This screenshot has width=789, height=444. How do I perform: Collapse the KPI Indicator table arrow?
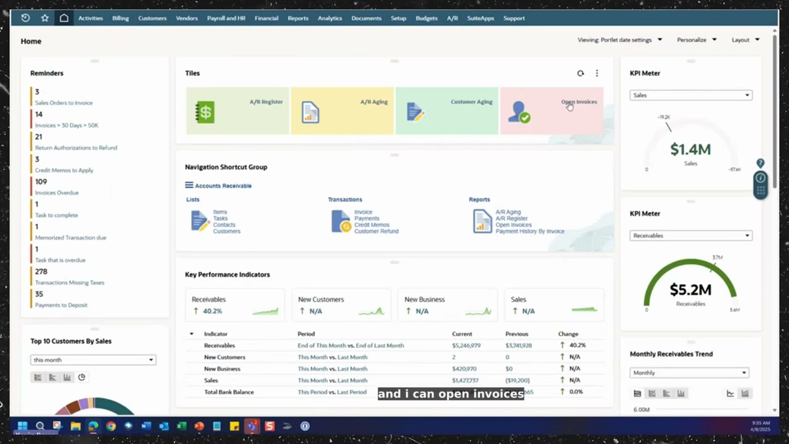pyautogui.click(x=191, y=334)
